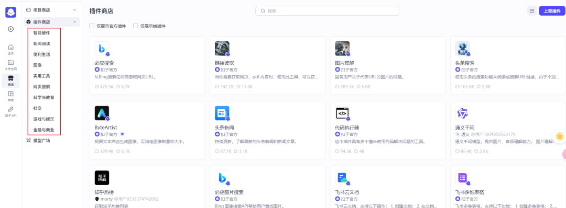Click author morty on 知乎热榜 card
This screenshot has width=566, height=208.
click(106, 199)
